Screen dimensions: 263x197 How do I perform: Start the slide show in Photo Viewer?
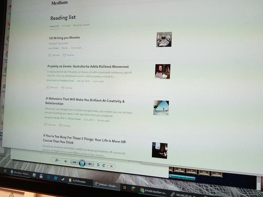pyautogui.click(x=82, y=163)
